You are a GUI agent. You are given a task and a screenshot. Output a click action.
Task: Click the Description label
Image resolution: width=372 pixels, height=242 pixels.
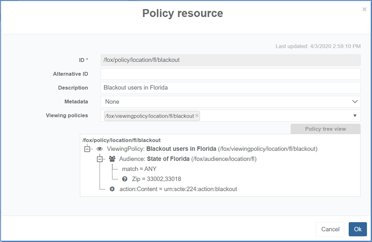[x=73, y=88]
